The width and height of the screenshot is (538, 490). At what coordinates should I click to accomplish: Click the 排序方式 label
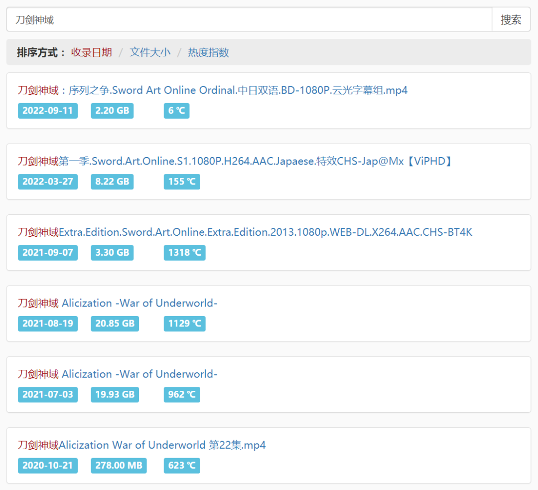pos(41,52)
